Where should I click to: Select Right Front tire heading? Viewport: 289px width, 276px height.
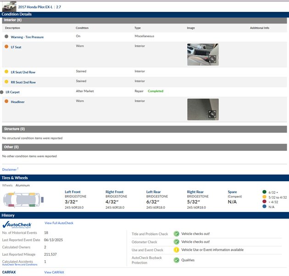point(115,192)
